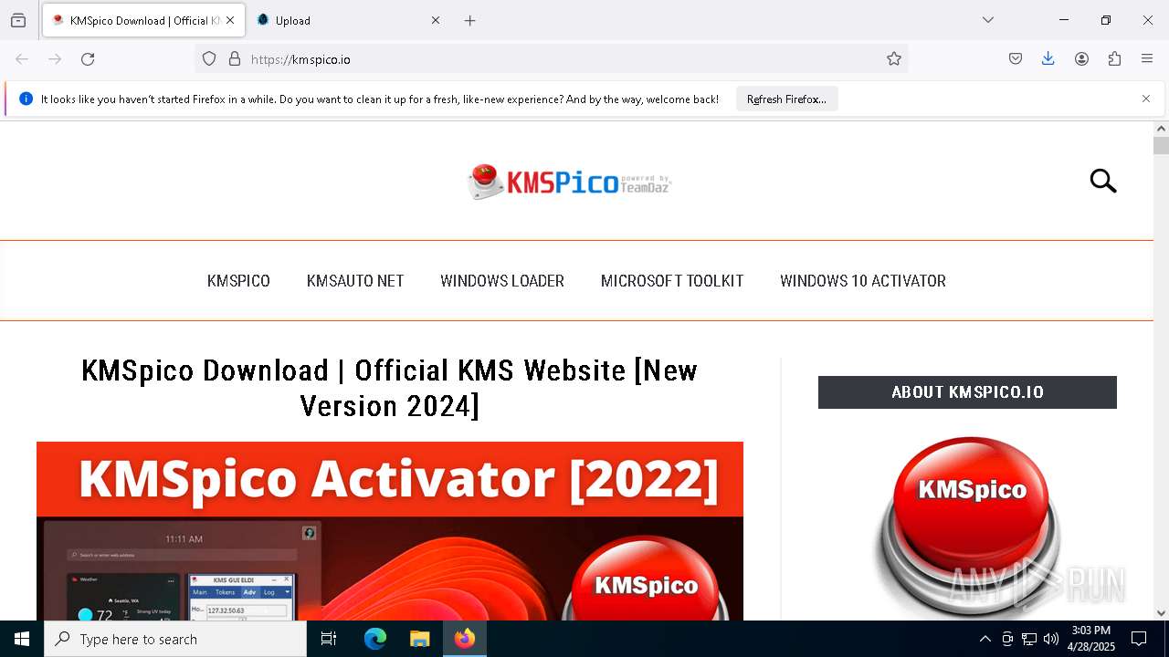Click the scrollbar up arrow
1169x657 pixels.
tap(1161, 129)
